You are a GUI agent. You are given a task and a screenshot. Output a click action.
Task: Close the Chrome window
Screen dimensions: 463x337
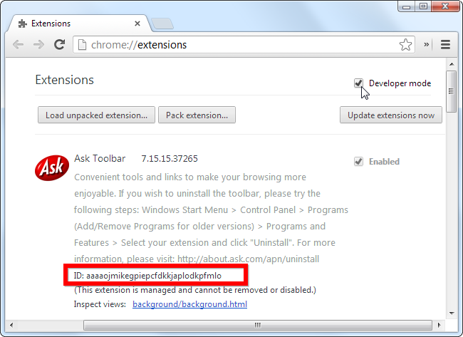[445, 6]
